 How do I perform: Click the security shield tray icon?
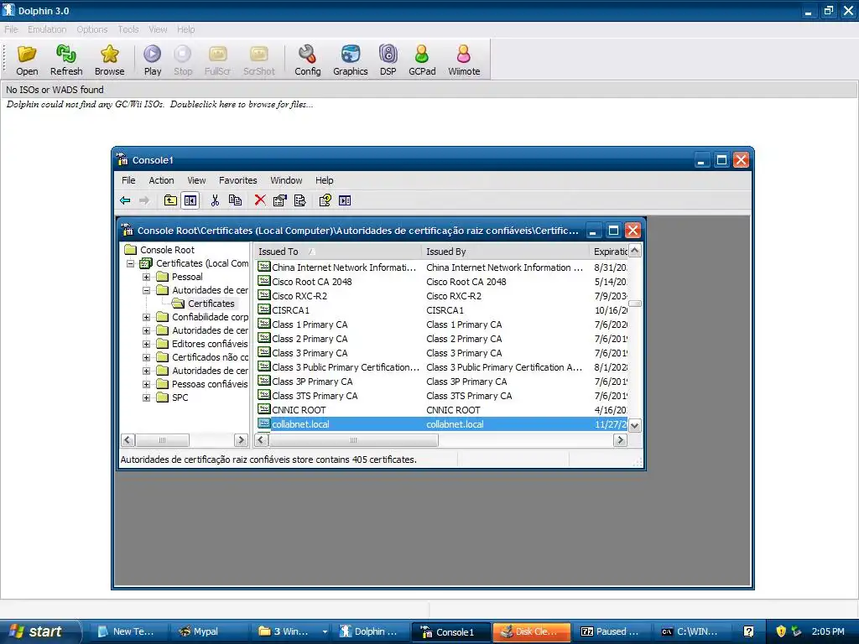(781, 631)
